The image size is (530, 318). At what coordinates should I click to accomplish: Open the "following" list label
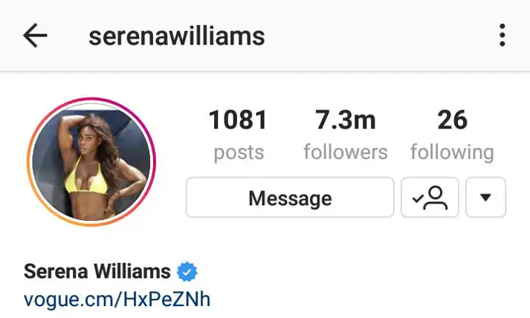[x=452, y=152]
